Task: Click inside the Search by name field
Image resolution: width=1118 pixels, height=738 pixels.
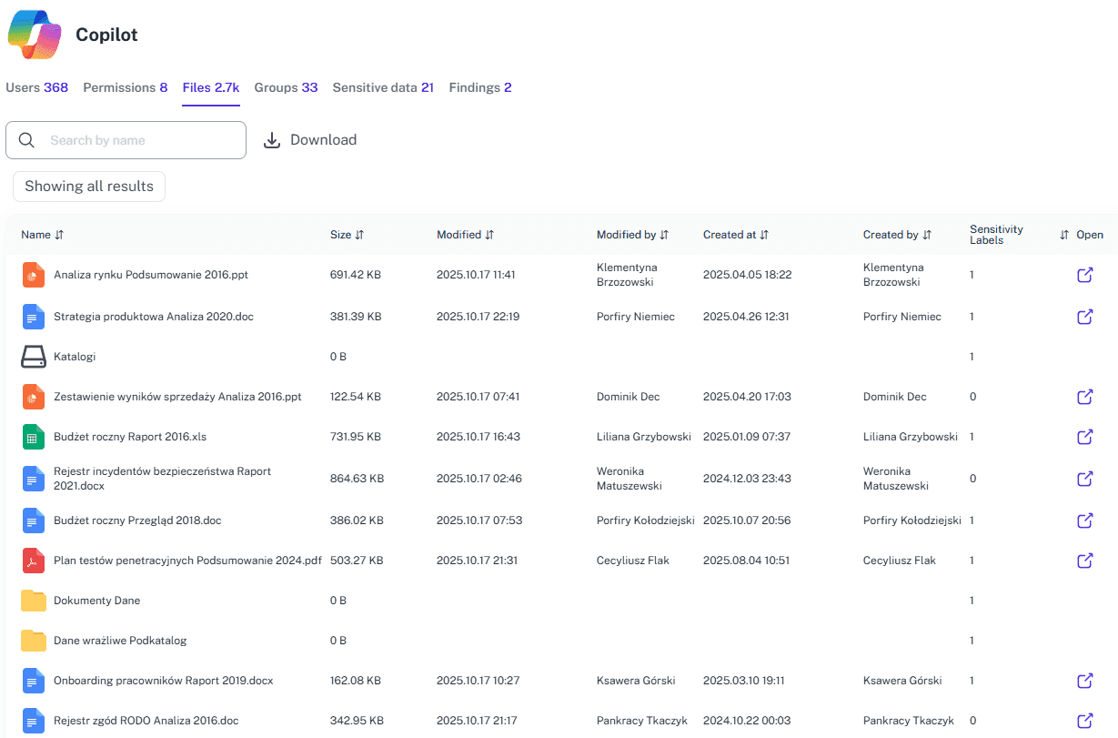Action: 136,139
